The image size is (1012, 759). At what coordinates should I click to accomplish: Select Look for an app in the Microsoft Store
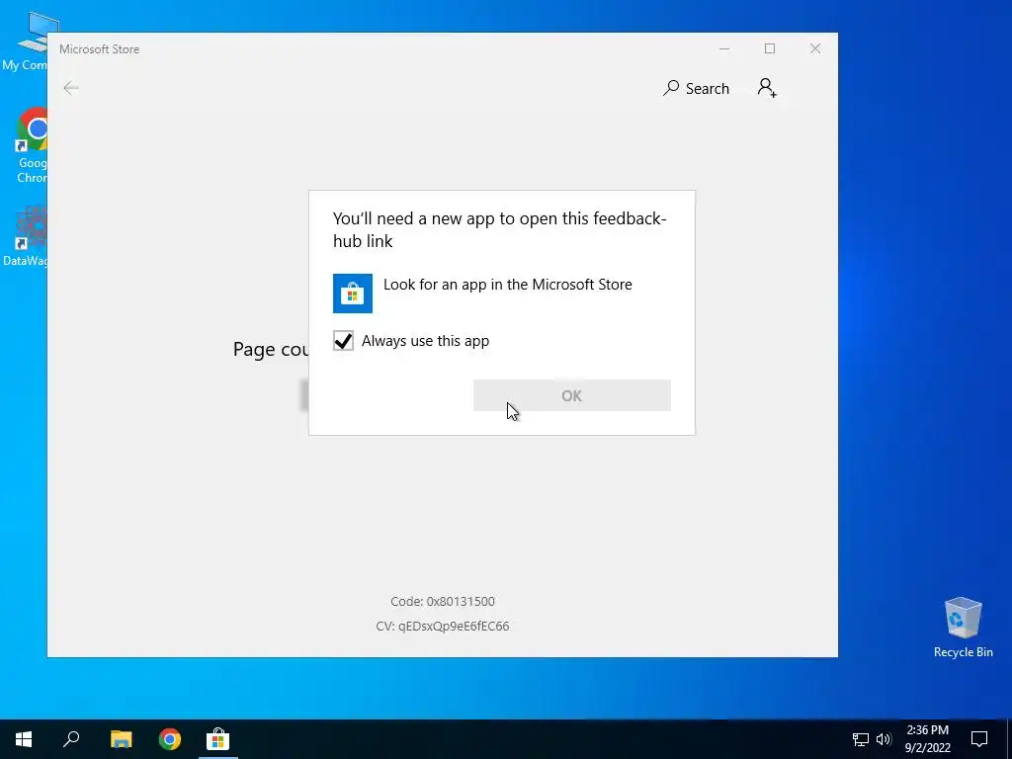click(501, 293)
